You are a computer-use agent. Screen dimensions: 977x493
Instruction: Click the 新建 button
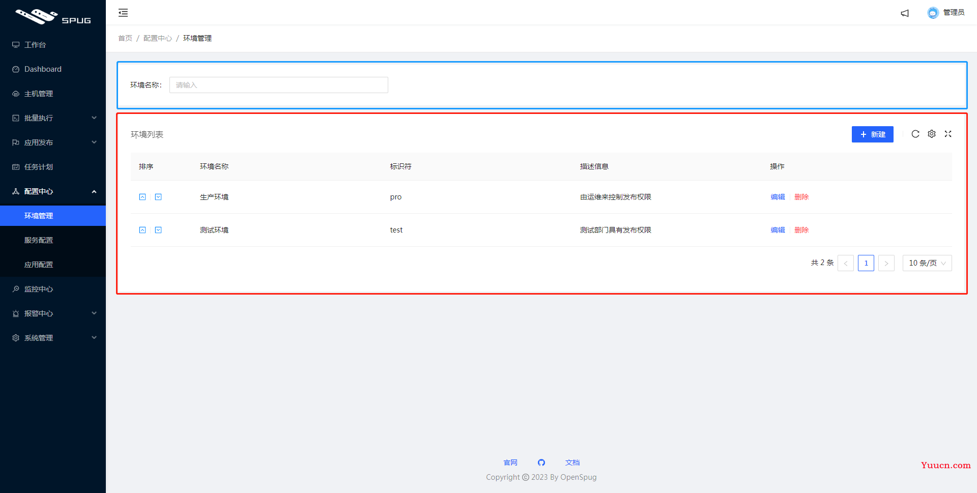click(x=873, y=134)
